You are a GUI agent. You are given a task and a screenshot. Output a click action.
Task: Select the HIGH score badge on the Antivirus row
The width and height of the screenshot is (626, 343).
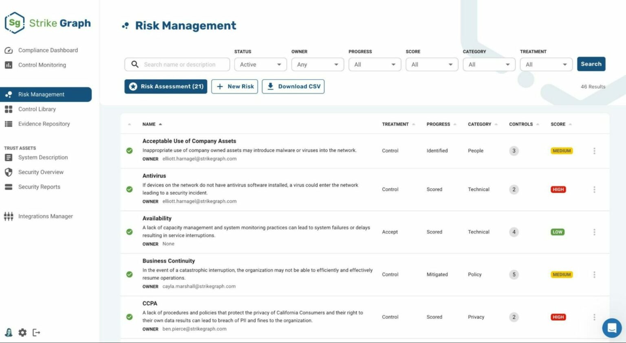pos(558,189)
